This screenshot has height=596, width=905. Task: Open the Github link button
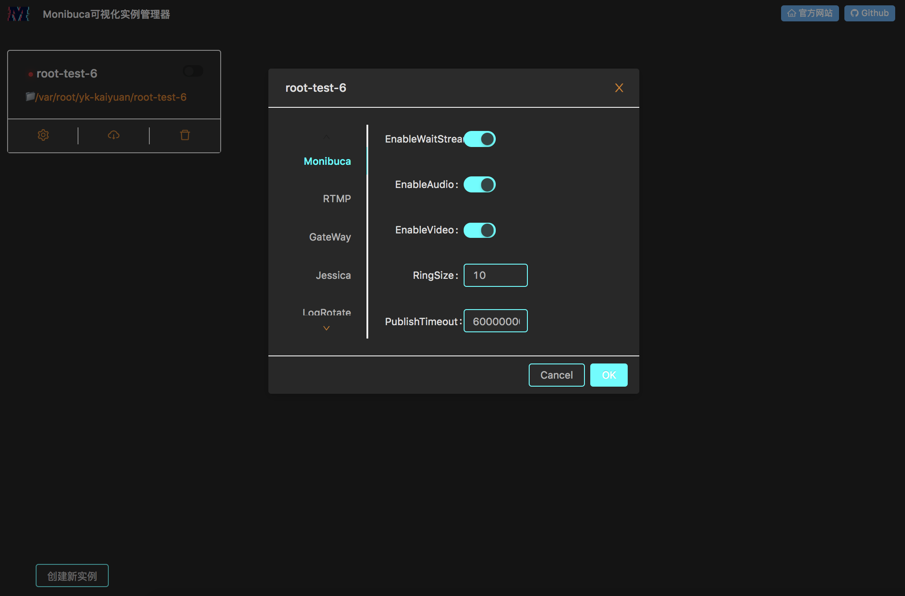[x=869, y=13]
